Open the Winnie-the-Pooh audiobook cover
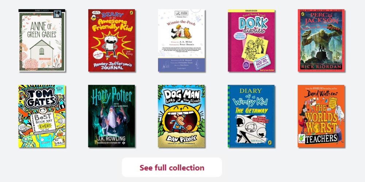Image resolution: width=365 pixels, height=182 pixels. [x=181, y=40]
